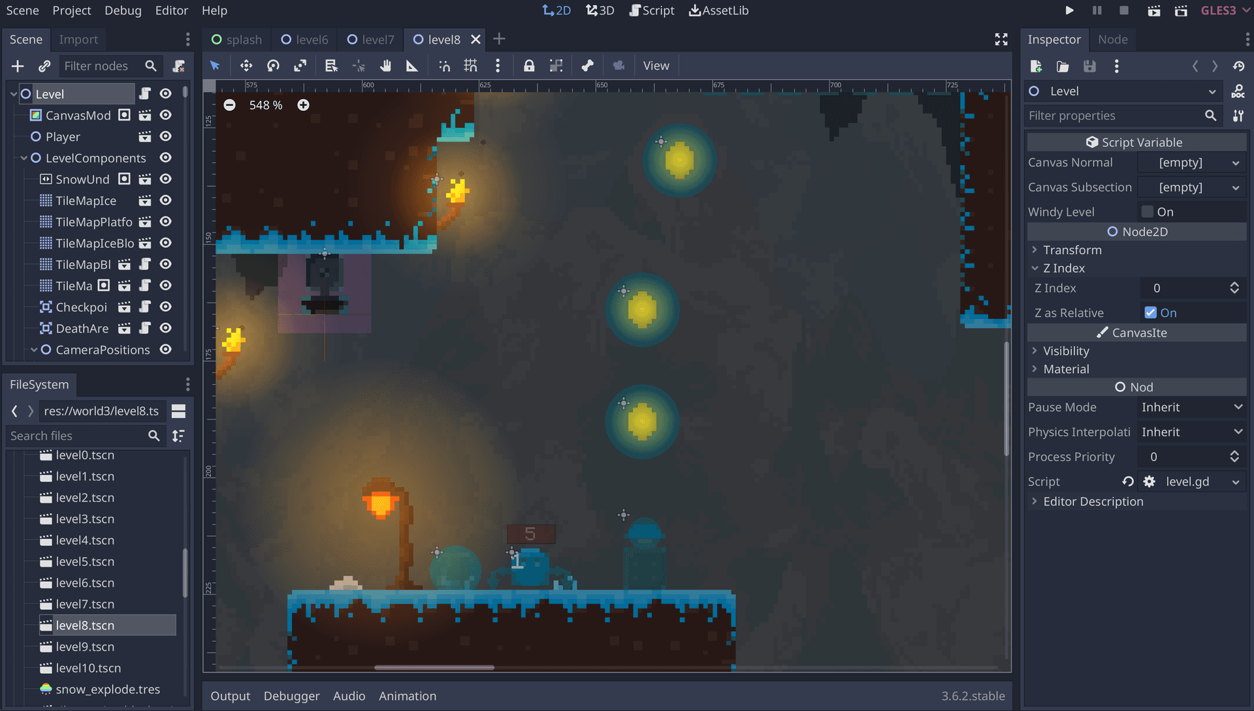Toggle smart snapping in viewport toolbar
The image size is (1254, 711).
444,66
